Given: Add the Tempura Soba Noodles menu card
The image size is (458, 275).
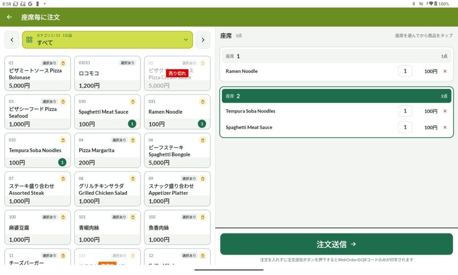Looking at the screenshot, I should pos(38,150).
